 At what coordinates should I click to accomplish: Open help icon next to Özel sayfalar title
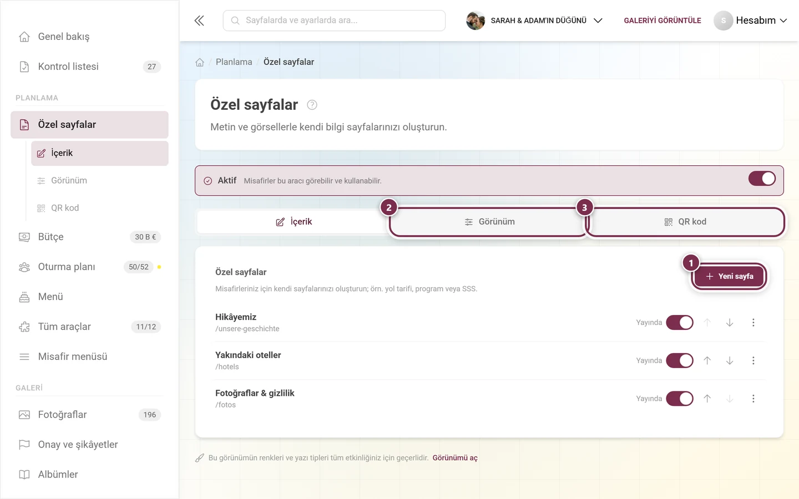click(312, 105)
